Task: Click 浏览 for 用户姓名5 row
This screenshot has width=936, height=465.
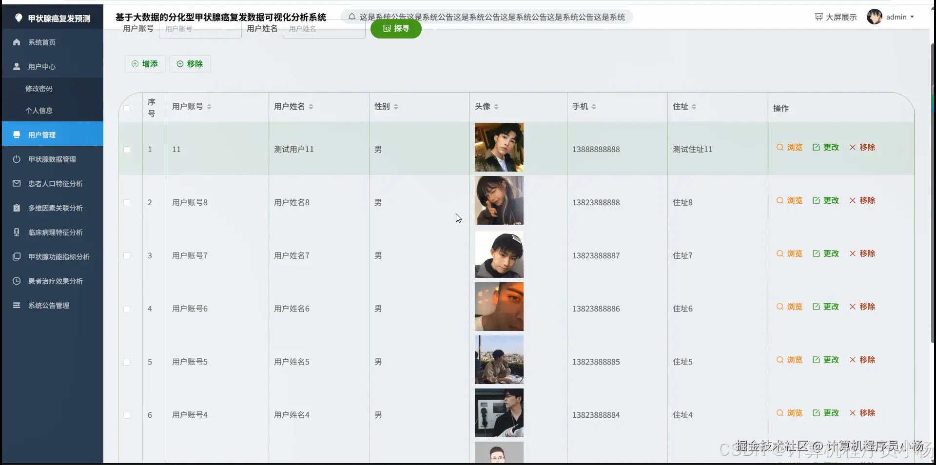Action: 789,360
